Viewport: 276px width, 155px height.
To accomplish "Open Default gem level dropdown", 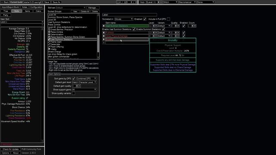I will pyautogui.click(x=85, y=82).
